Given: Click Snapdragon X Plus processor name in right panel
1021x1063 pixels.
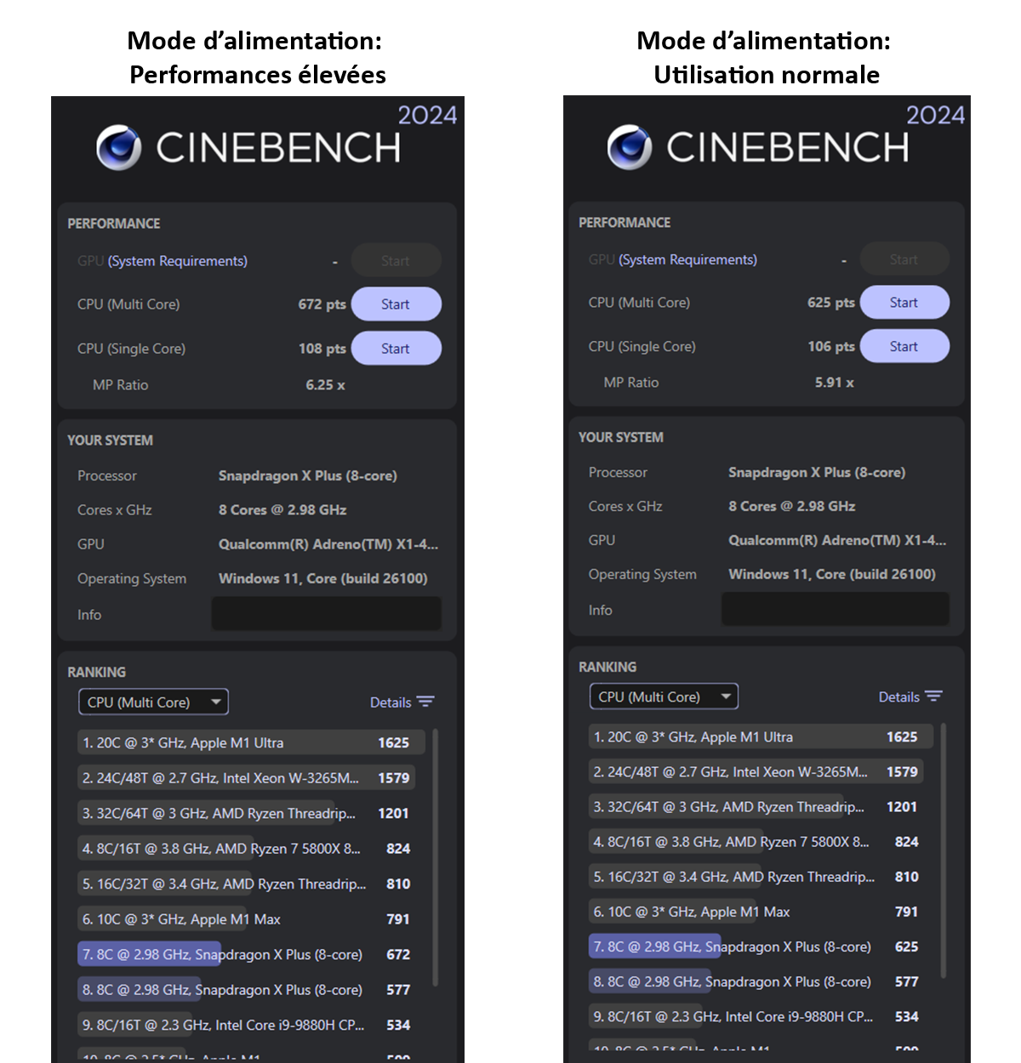Looking at the screenshot, I should pyautogui.click(x=817, y=472).
